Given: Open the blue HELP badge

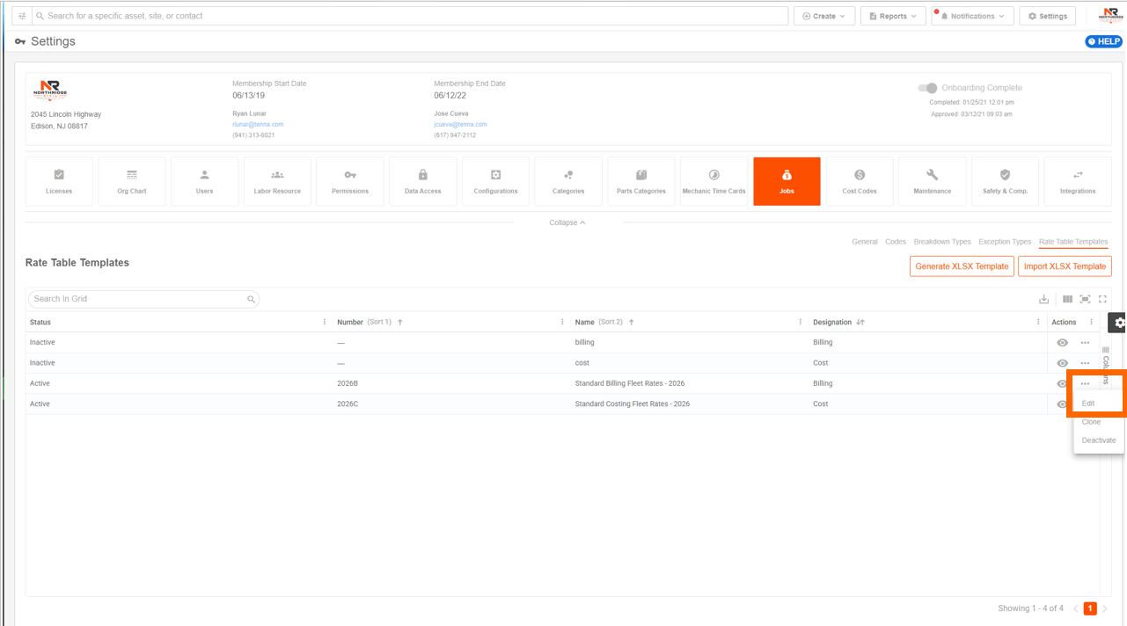Looking at the screenshot, I should 1103,41.
